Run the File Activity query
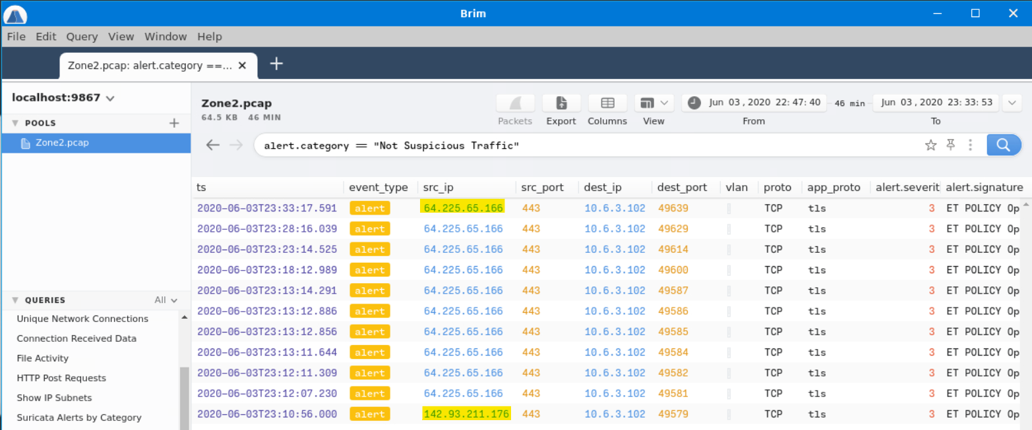The width and height of the screenshot is (1032, 430). (x=43, y=358)
